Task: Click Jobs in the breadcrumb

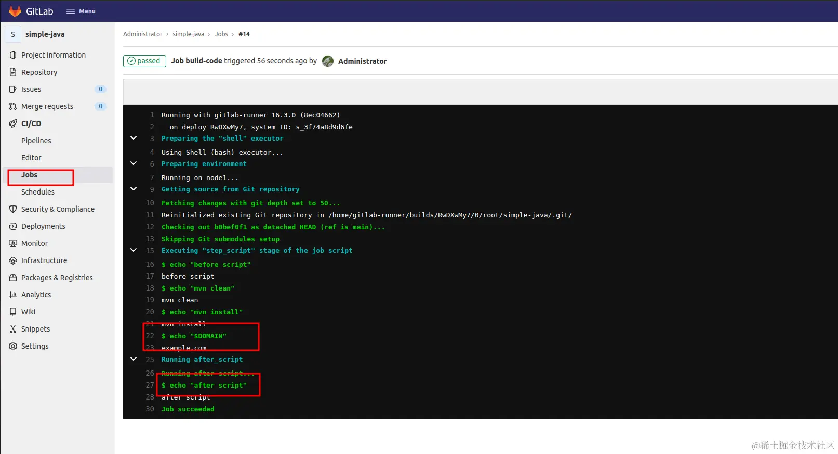Action: pyautogui.click(x=221, y=34)
